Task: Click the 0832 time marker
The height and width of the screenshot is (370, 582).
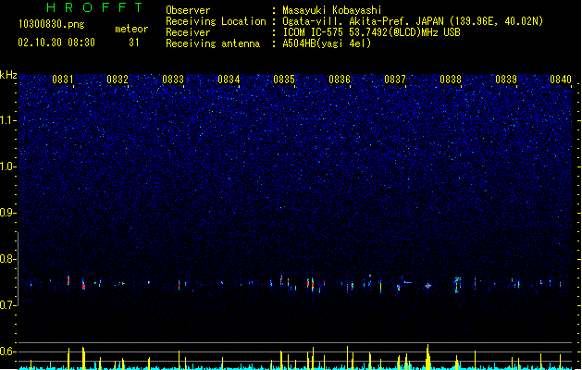Action: click(x=118, y=80)
